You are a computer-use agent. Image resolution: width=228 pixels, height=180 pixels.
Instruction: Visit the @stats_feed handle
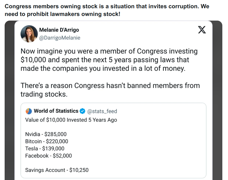tap(102, 111)
